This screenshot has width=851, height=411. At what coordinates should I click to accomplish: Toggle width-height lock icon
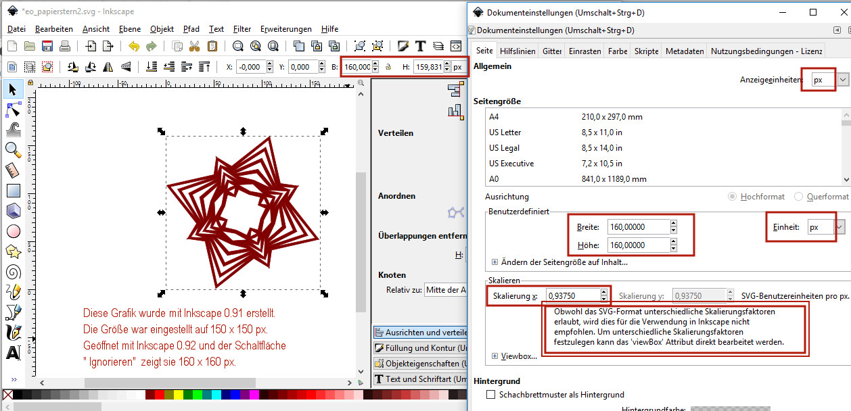click(388, 67)
